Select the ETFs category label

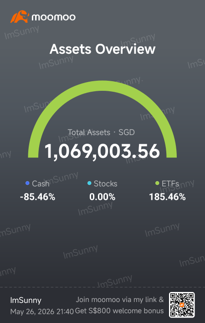pos(170,183)
